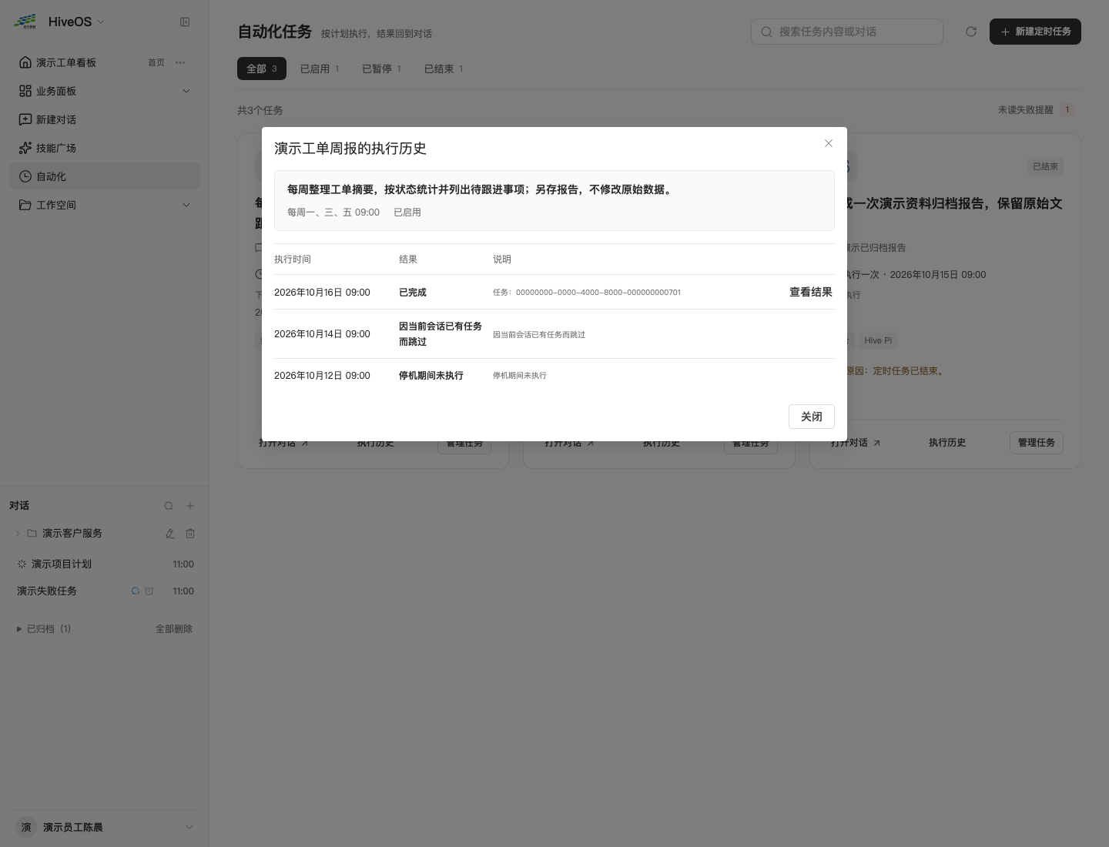Switch to the 全部 3 tab
This screenshot has width=1109, height=847.
pyautogui.click(x=262, y=69)
